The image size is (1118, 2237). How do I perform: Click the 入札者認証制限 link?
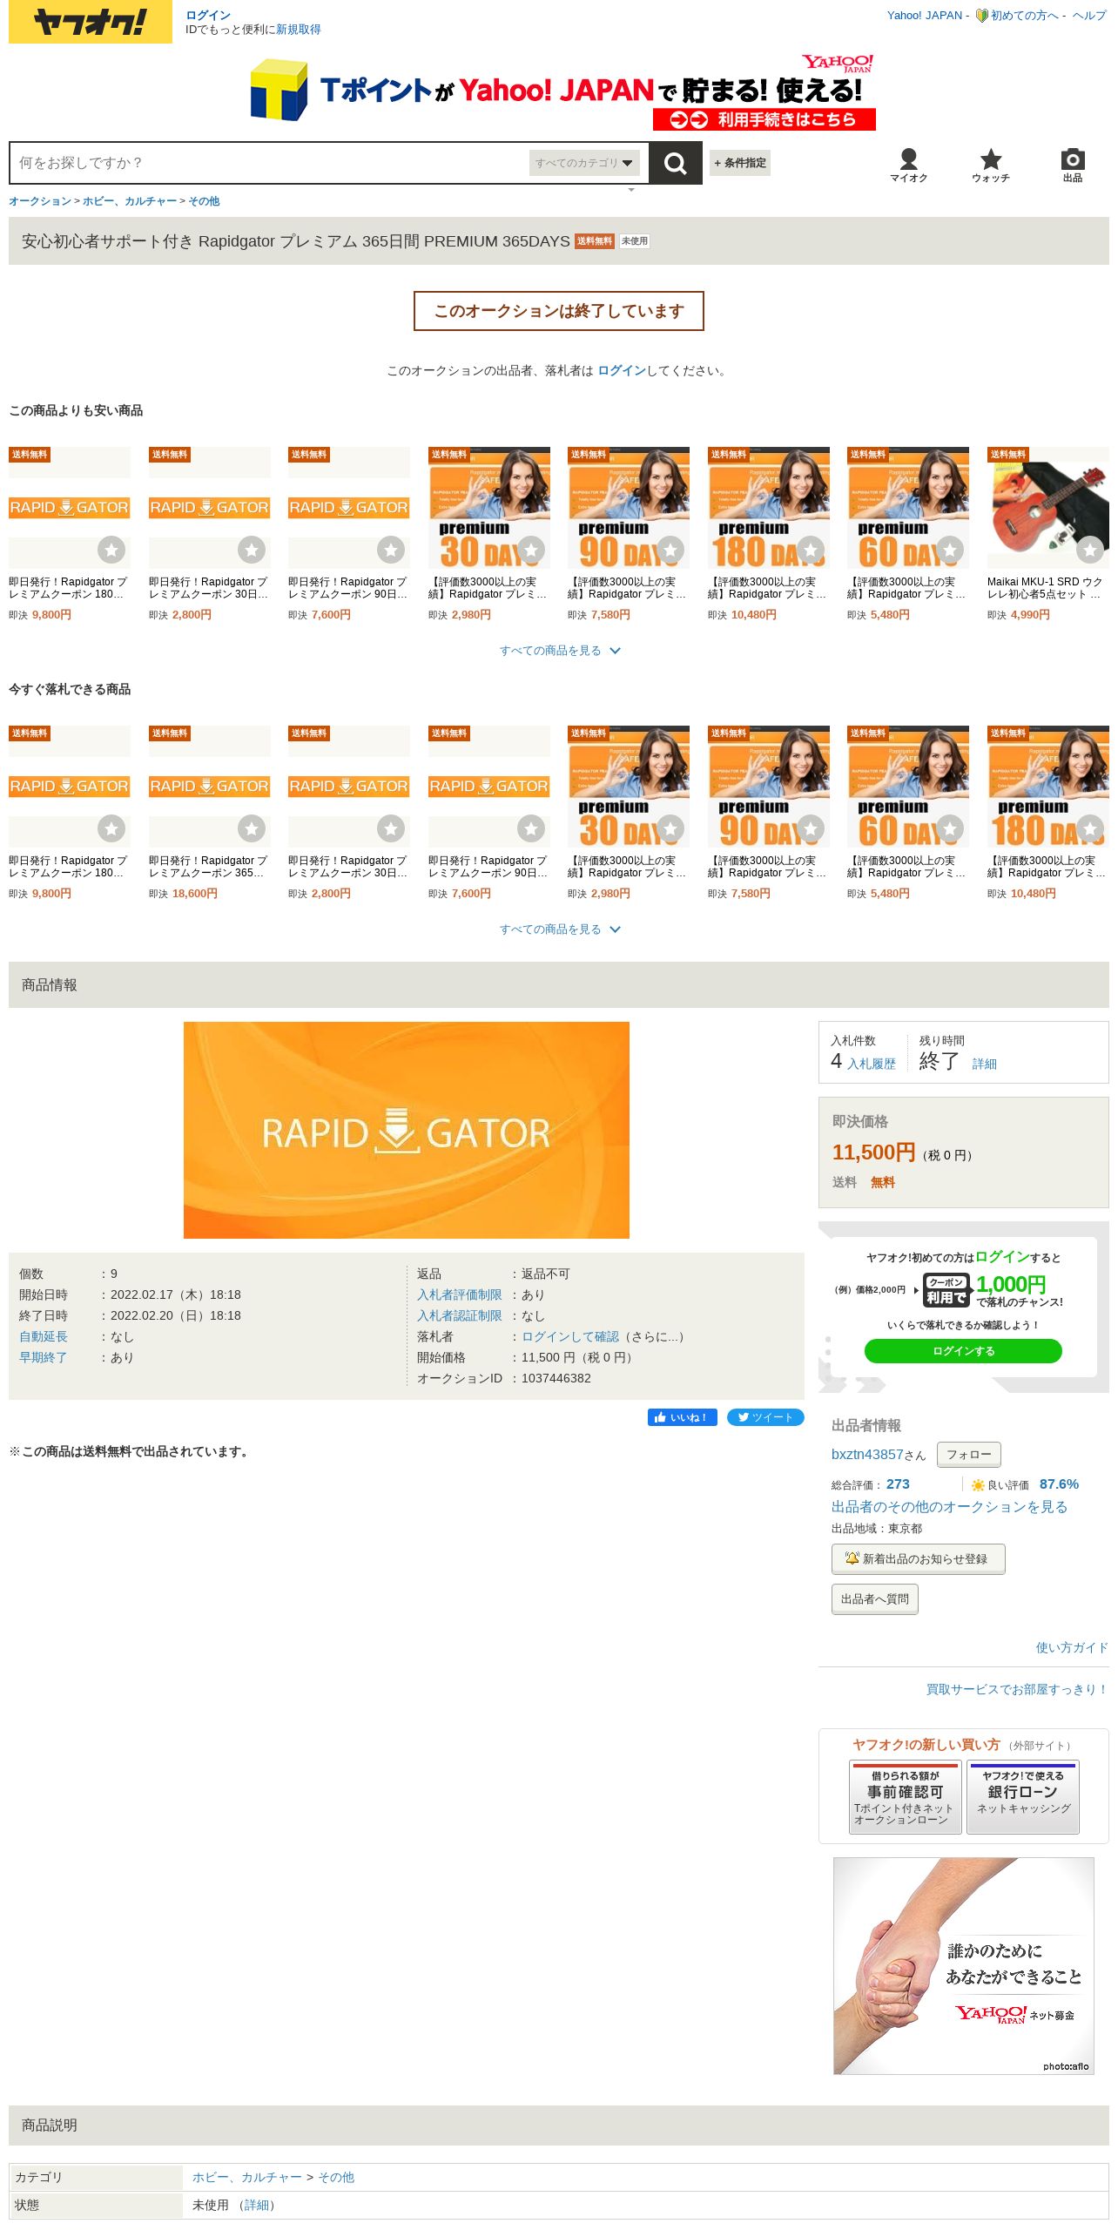(x=459, y=1315)
